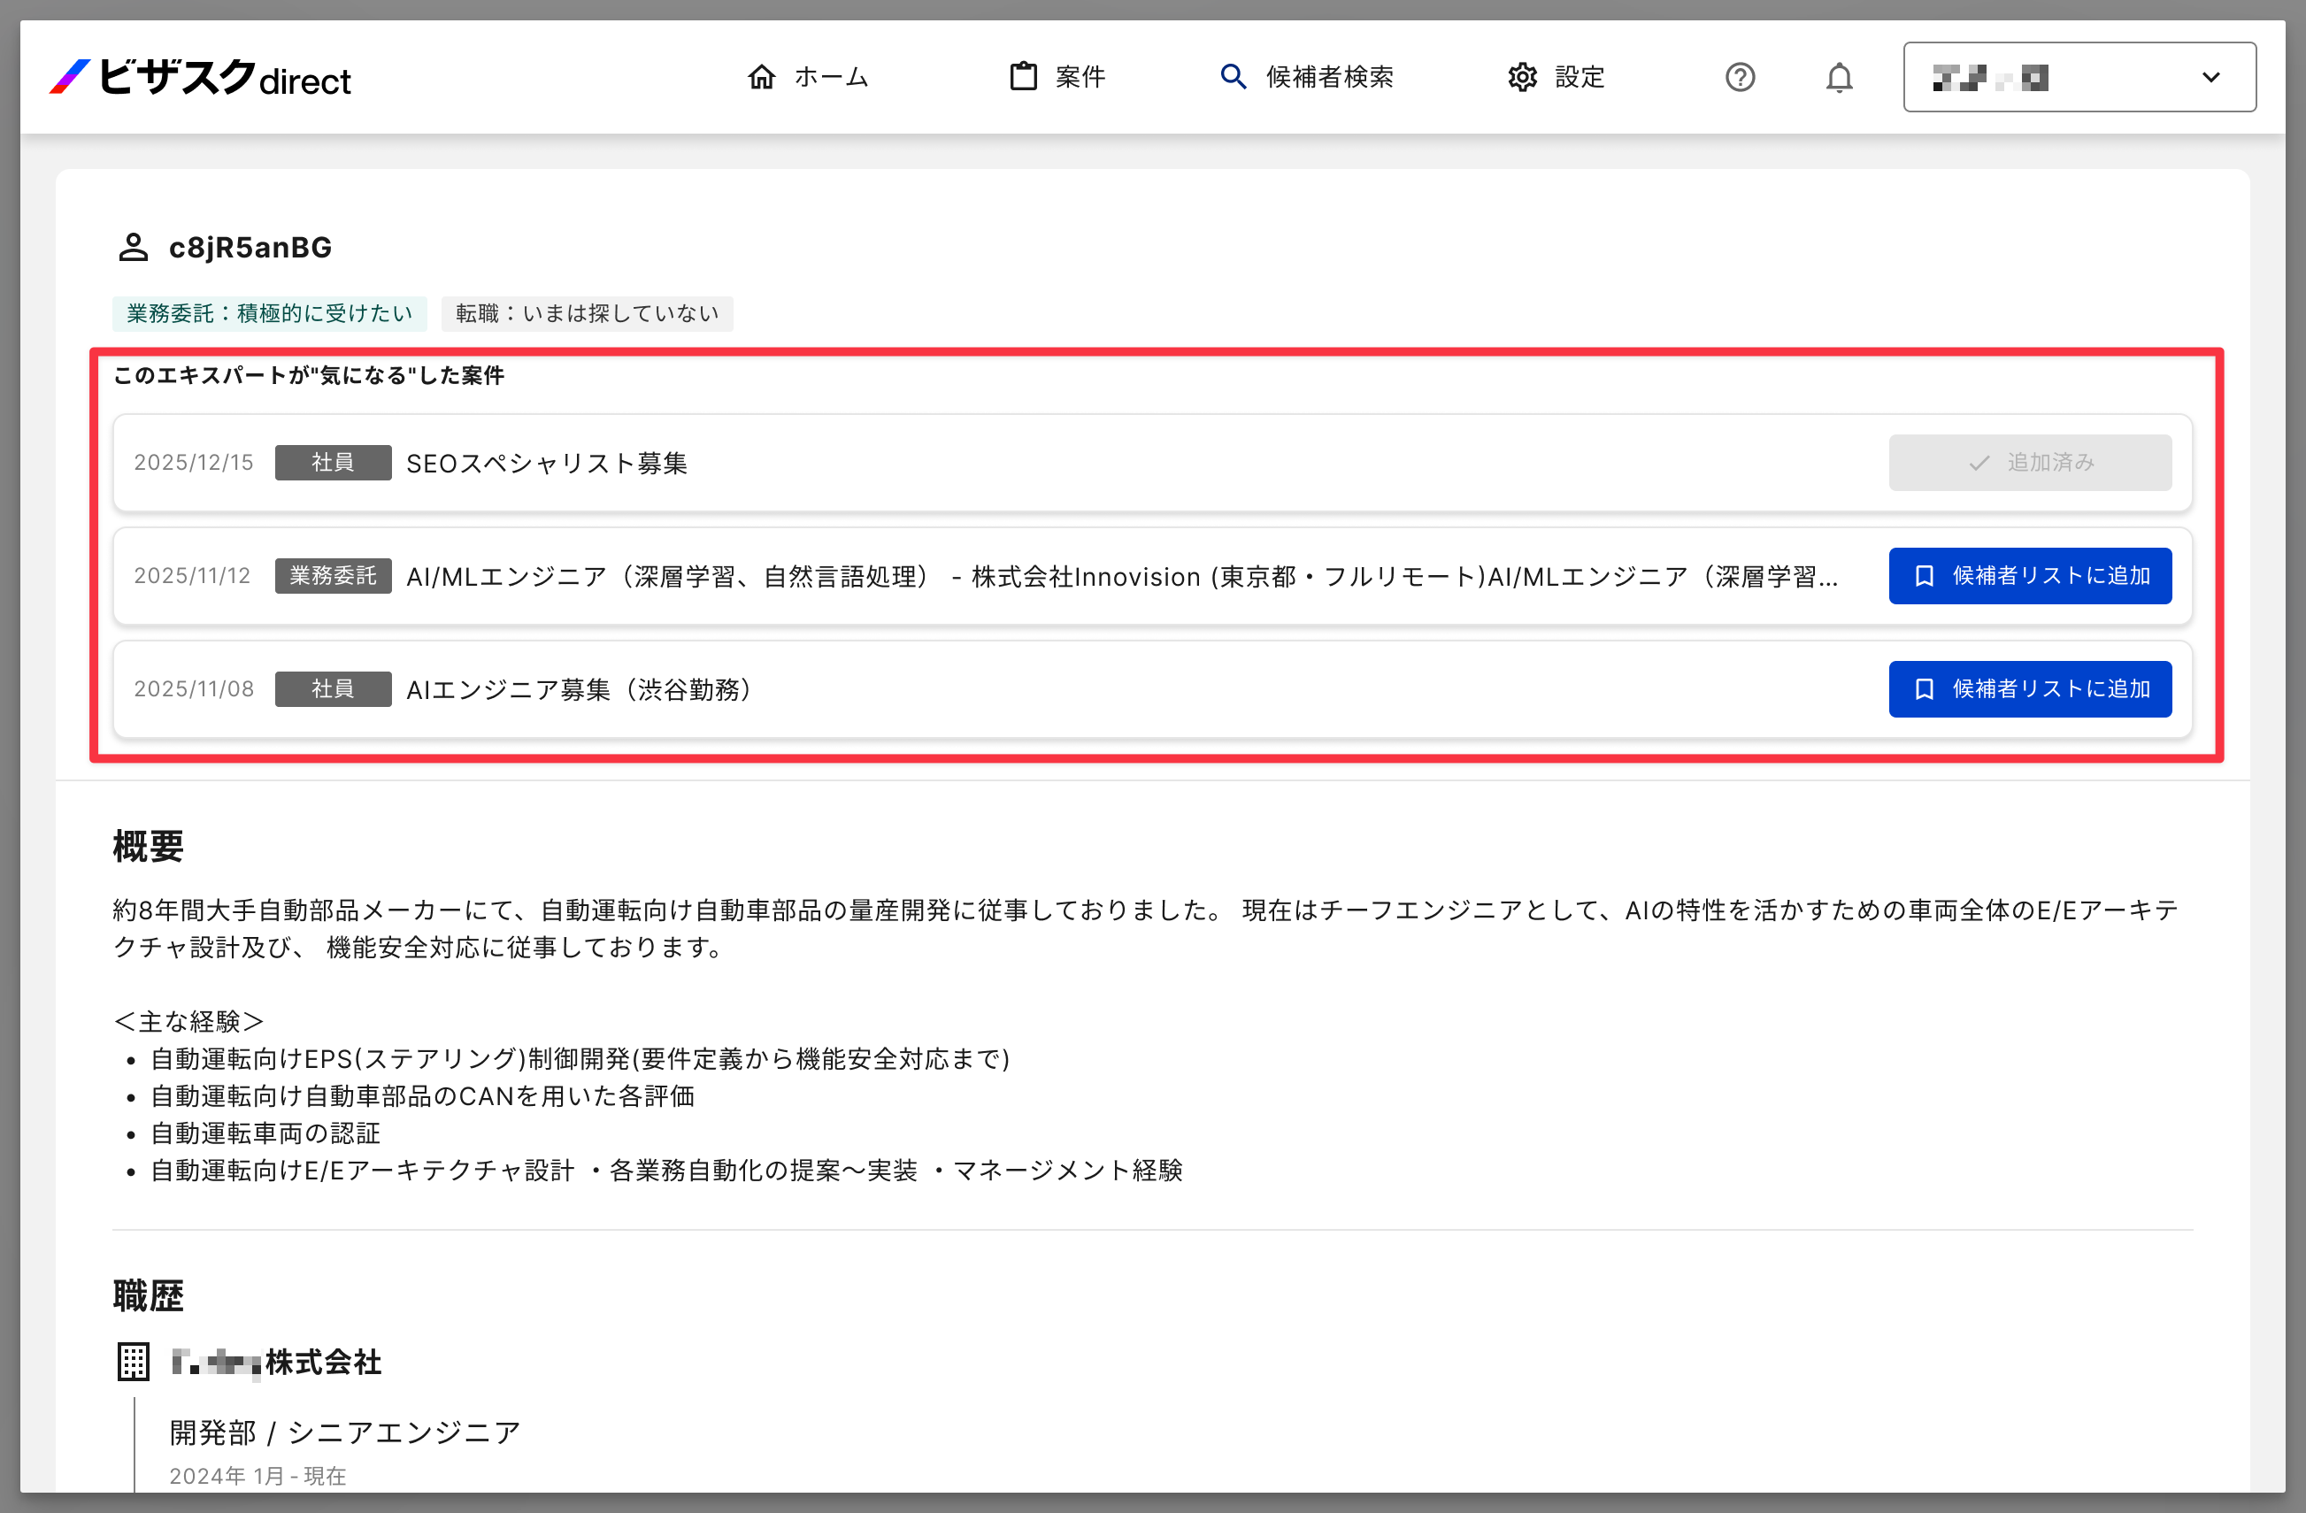Image resolution: width=2306 pixels, height=1513 pixels.
Task: Click the E/Eアーキテクチャ設計 bullet
Action: (666, 1170)
